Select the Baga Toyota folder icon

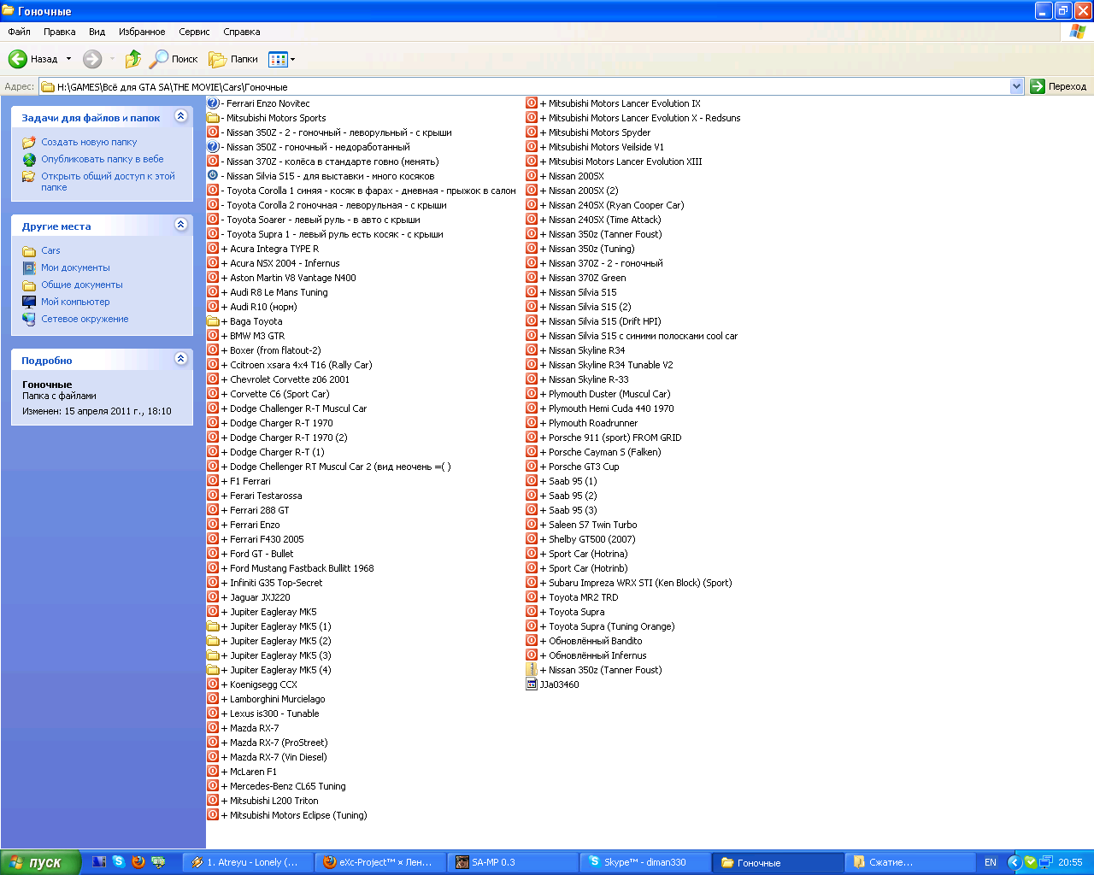(x=213, y=321)
